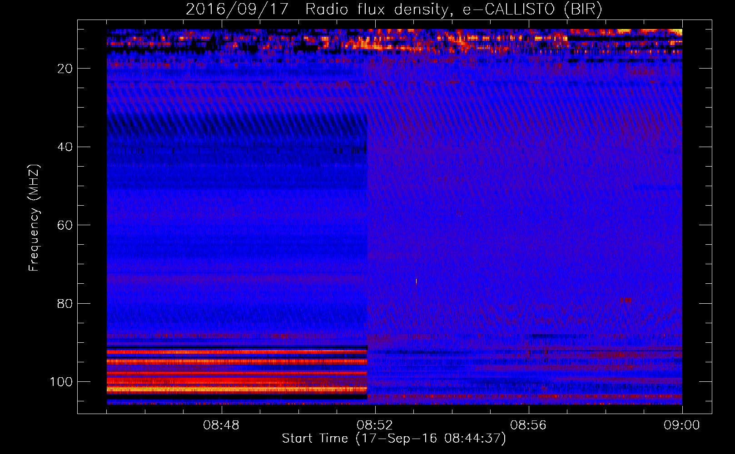Click the '100' frequency tick label
Viewport: 735px width, 454px height.
61,382
